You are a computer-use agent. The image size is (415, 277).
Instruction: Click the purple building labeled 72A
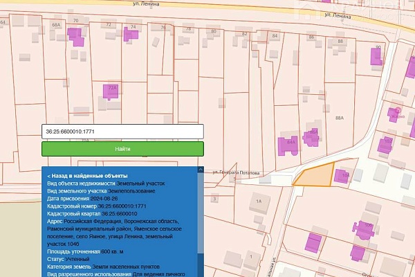click(x=110, y=91)
